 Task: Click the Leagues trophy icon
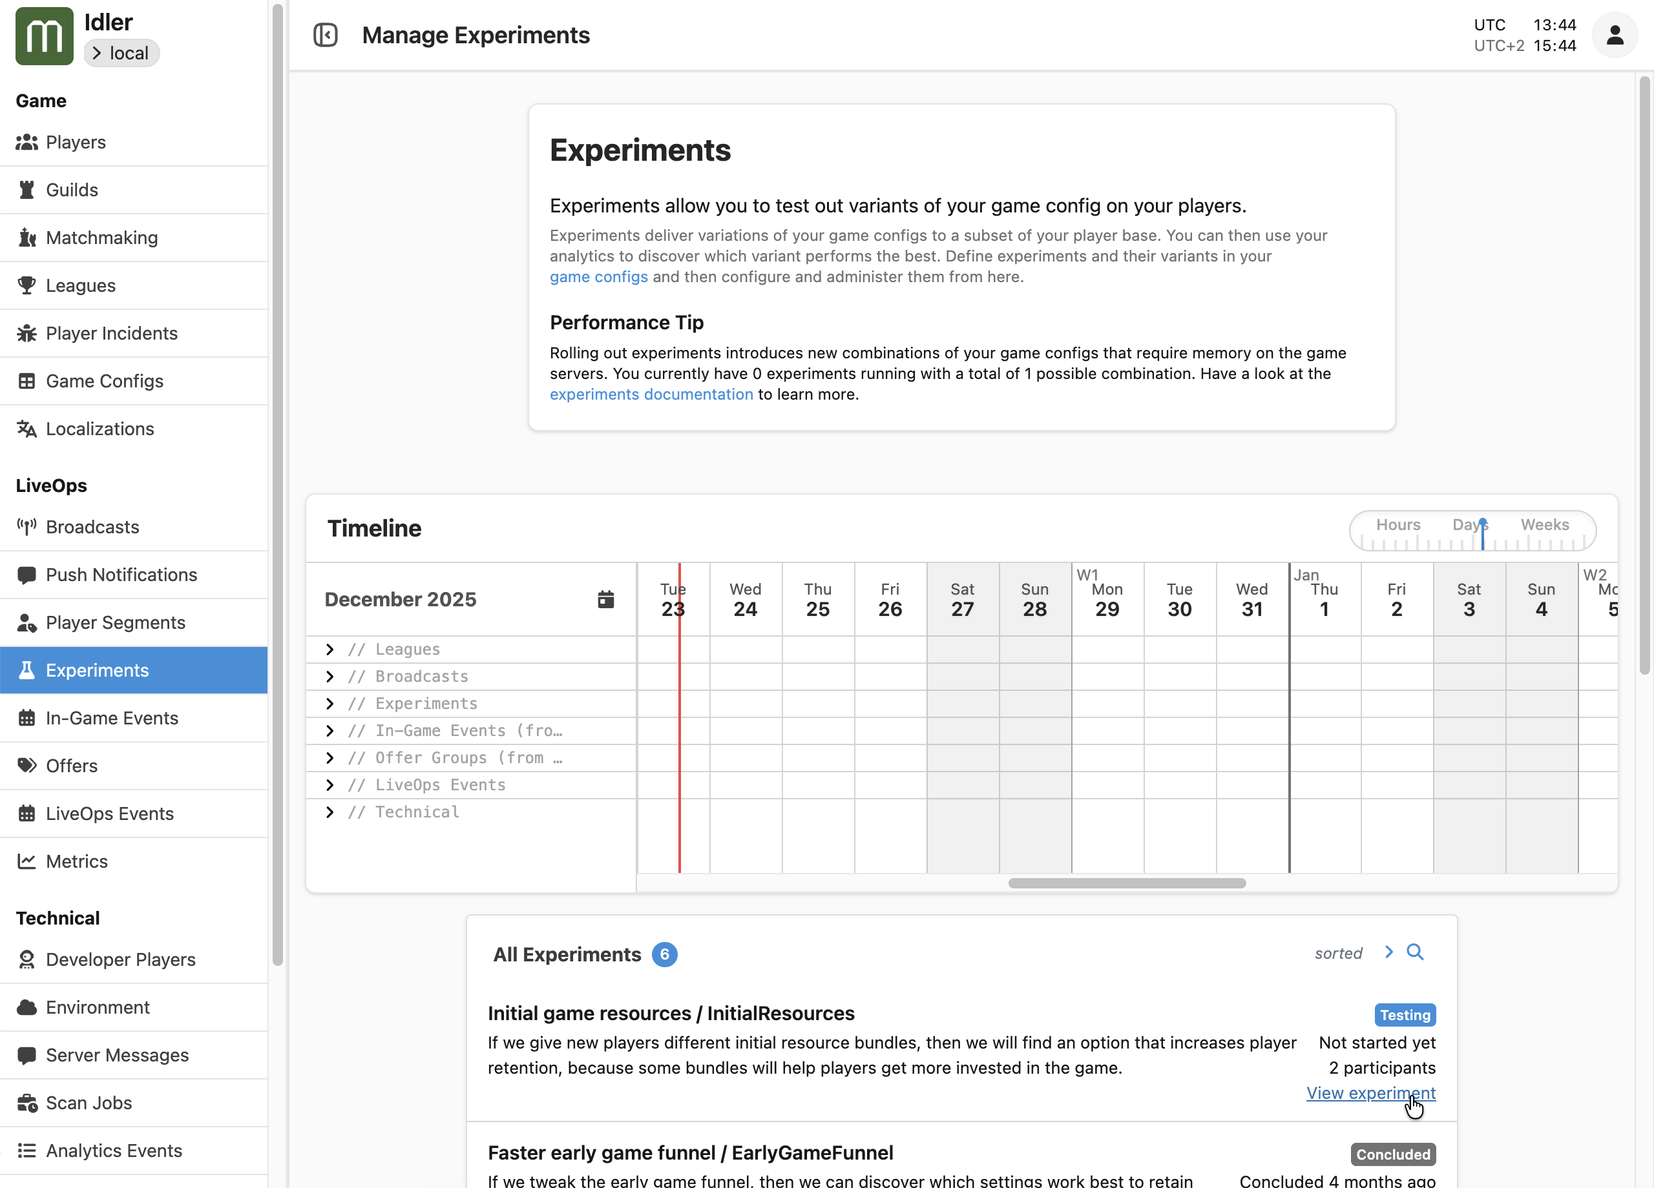pyautogui.click(x=28, y=285)
